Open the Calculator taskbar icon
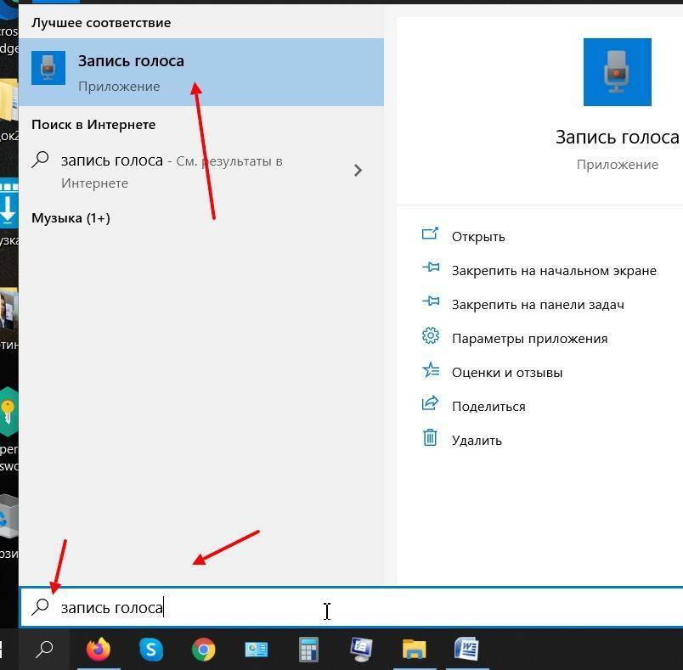The image size is (683, 670). [x=308, y=650]
